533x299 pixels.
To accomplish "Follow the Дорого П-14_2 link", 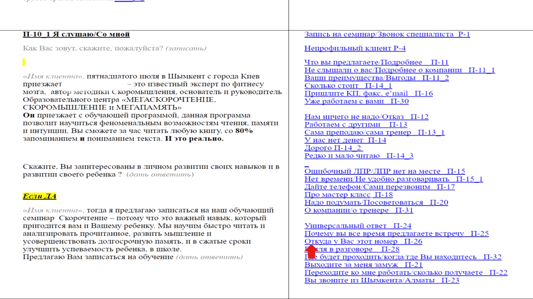I will tap(333, 148).
